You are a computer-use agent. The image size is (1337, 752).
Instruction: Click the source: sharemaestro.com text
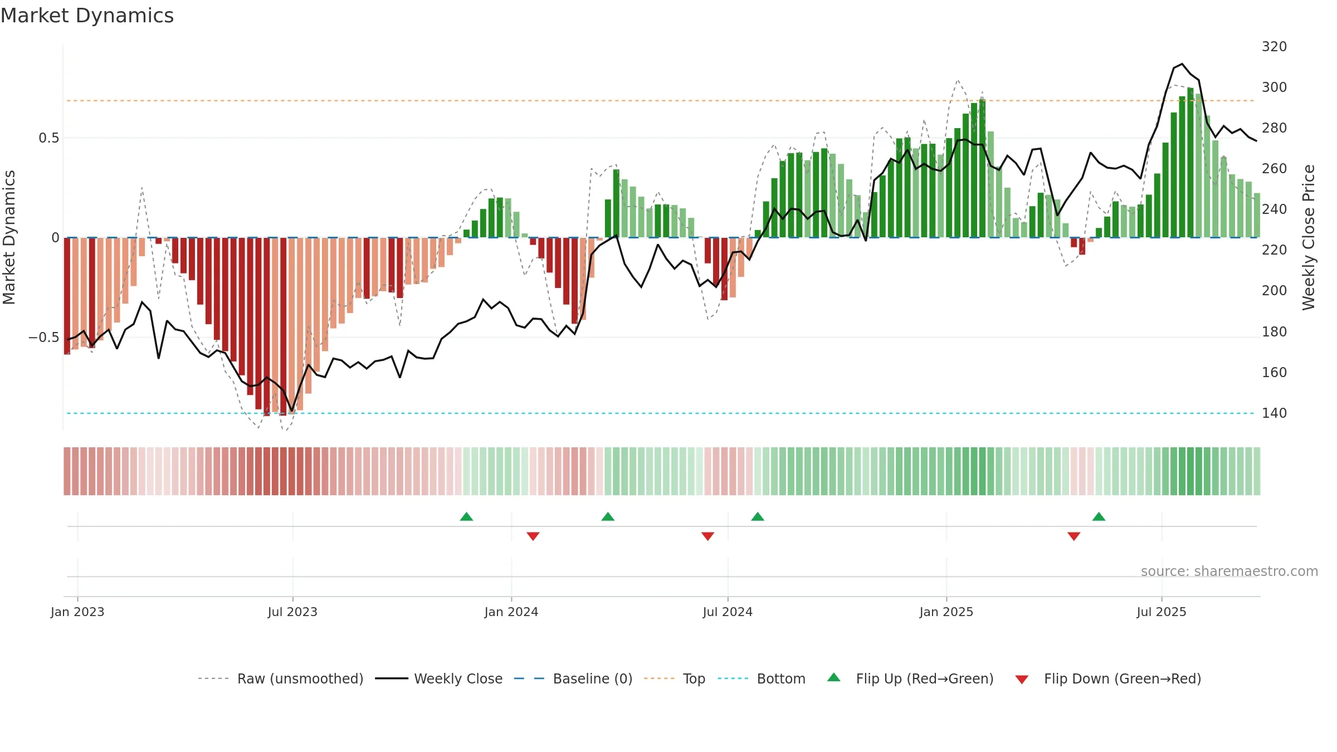1229,572
